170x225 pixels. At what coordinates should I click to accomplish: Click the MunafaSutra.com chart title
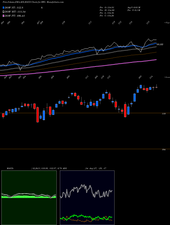(33, 2)
